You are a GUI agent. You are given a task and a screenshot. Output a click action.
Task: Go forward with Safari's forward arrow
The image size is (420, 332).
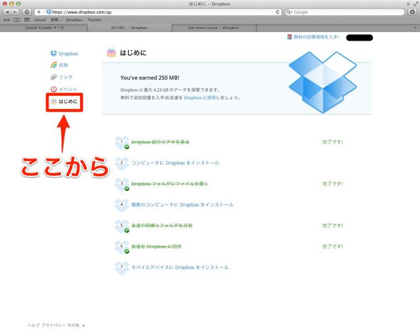[x=15, y=12]
